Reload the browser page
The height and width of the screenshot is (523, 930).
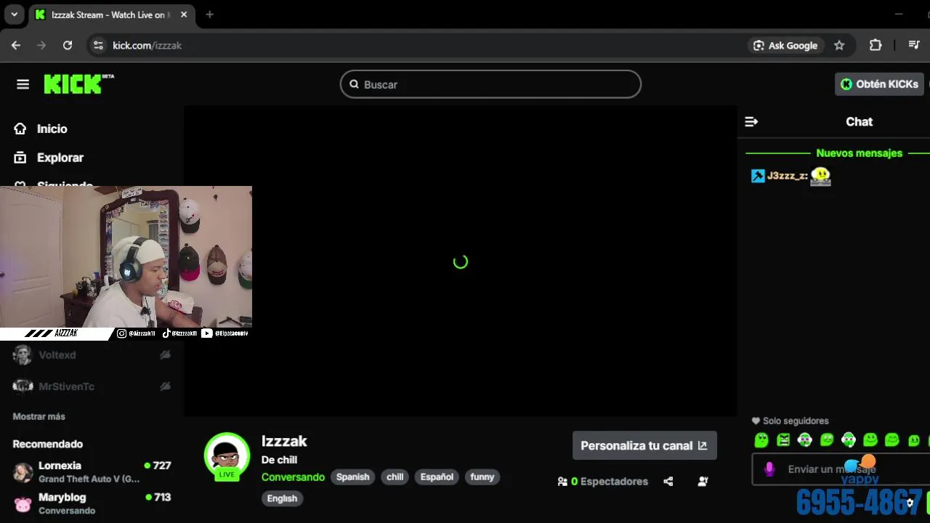(x=68, y=45)
